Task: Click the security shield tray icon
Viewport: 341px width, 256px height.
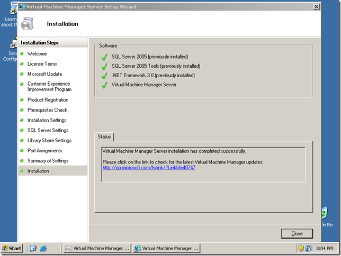Action: (x=301, y=248)
